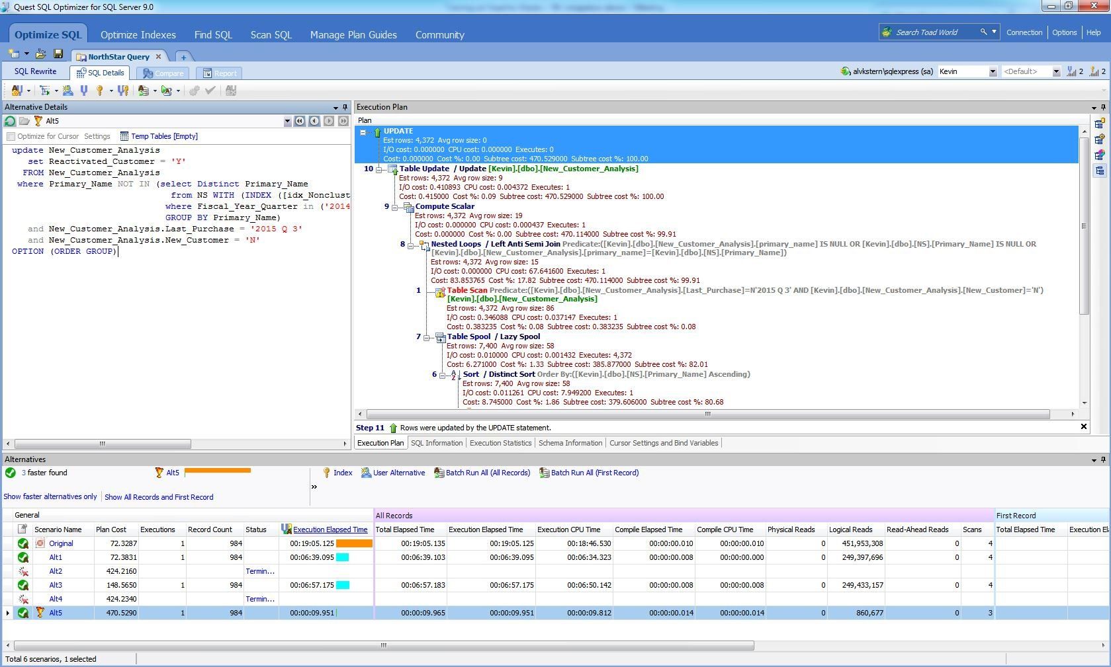Add a new session tab with plus
The height and width of the screenshot is (667, 1111).
coord(183,57)
